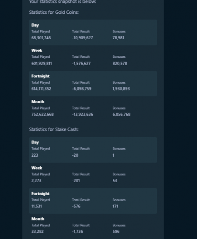Click the Stake Cash Week Total Result -201
Screen dimensions: 197x239
point(76,181)
